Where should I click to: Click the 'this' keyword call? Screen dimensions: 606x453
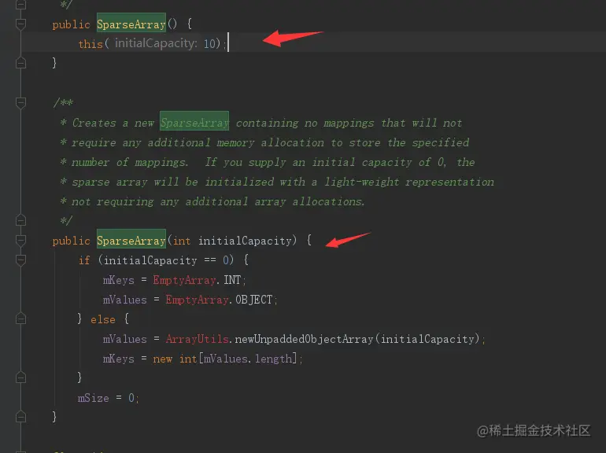coord(91,43)
